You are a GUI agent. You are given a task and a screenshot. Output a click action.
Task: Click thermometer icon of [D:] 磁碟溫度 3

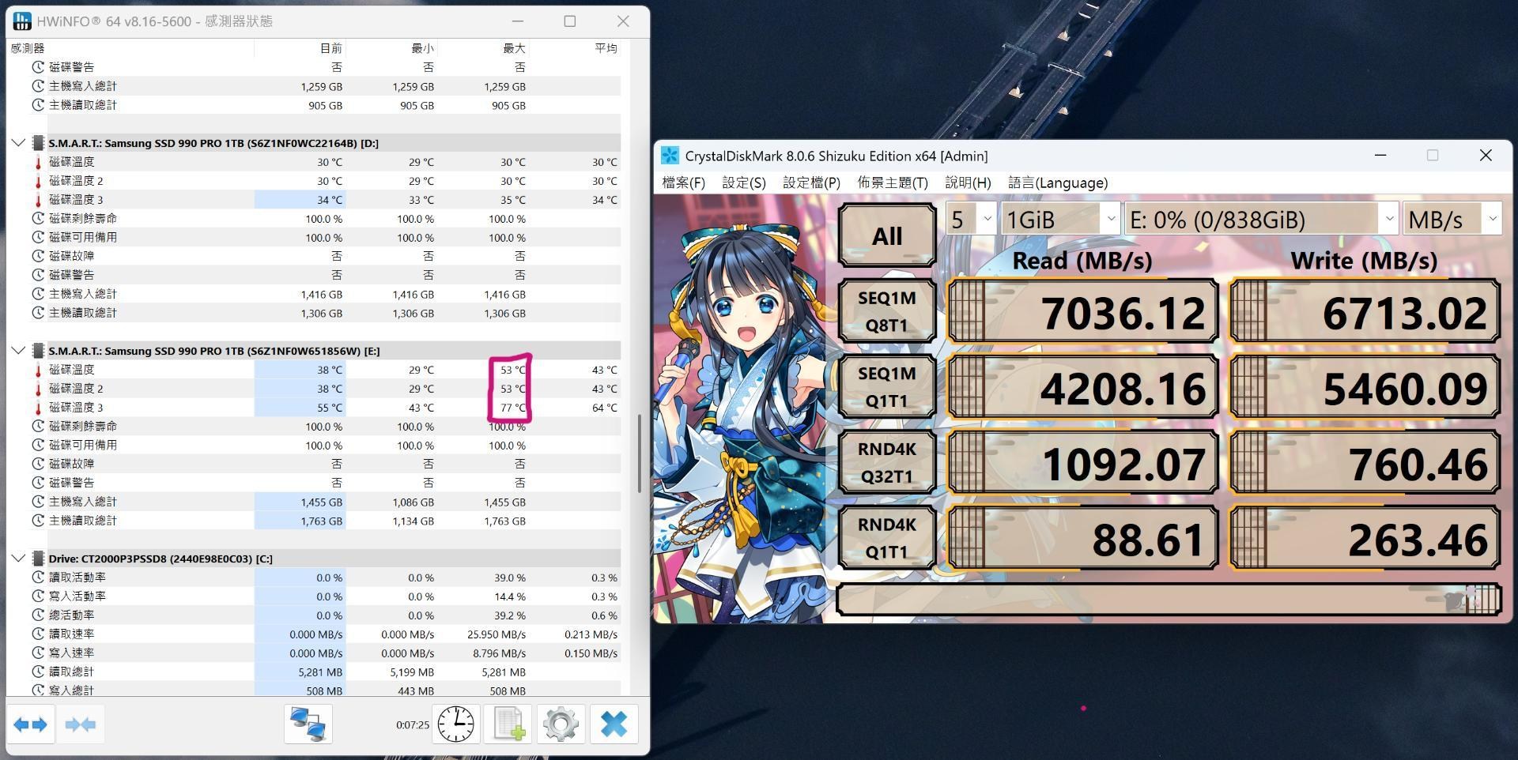pos(38,200)
